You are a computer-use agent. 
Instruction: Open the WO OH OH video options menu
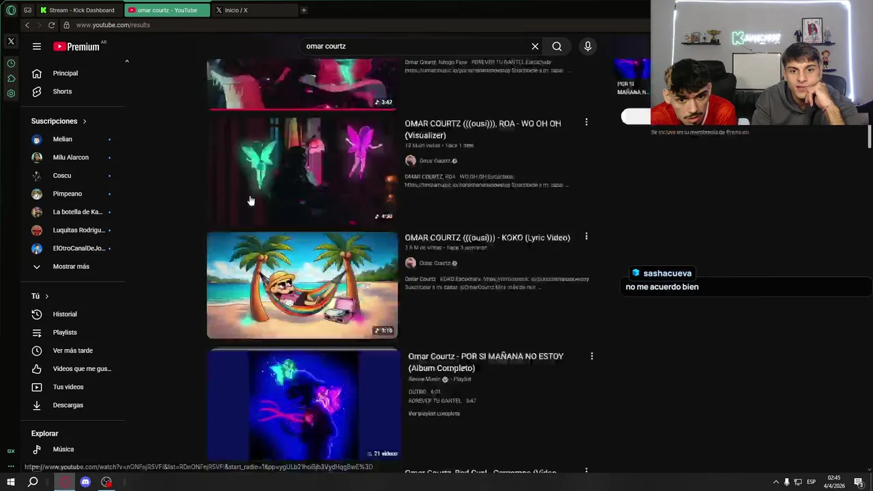tap(587, 123)
